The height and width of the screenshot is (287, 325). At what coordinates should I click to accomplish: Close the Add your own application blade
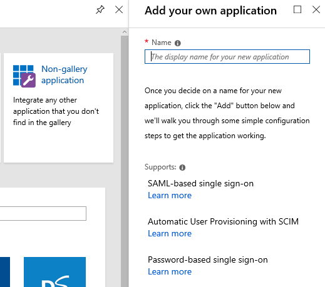click(x=316, y=9)
